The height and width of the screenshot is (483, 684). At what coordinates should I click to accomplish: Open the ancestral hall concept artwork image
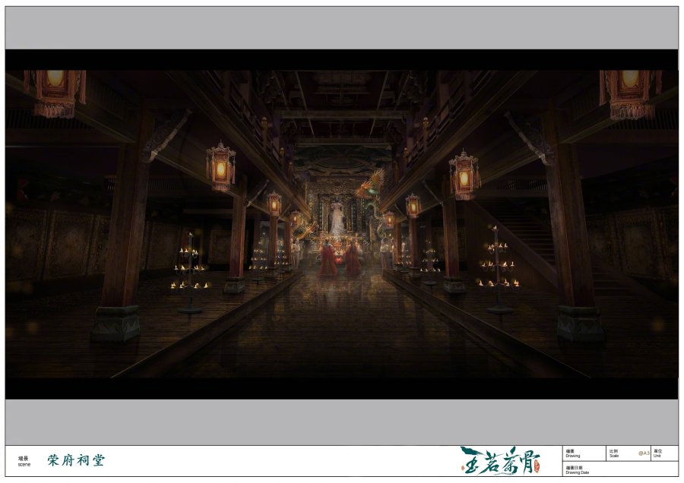341,224
